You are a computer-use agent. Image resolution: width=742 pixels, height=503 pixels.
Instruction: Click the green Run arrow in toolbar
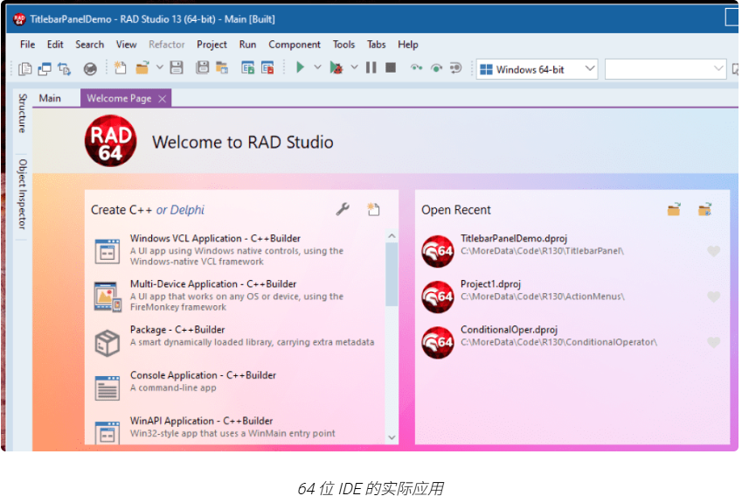pos(300,68)
